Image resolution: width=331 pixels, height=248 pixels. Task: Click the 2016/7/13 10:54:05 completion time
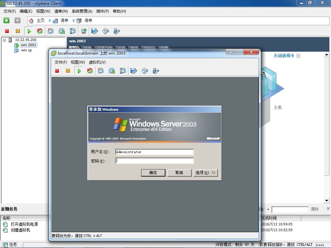[277, 224]
